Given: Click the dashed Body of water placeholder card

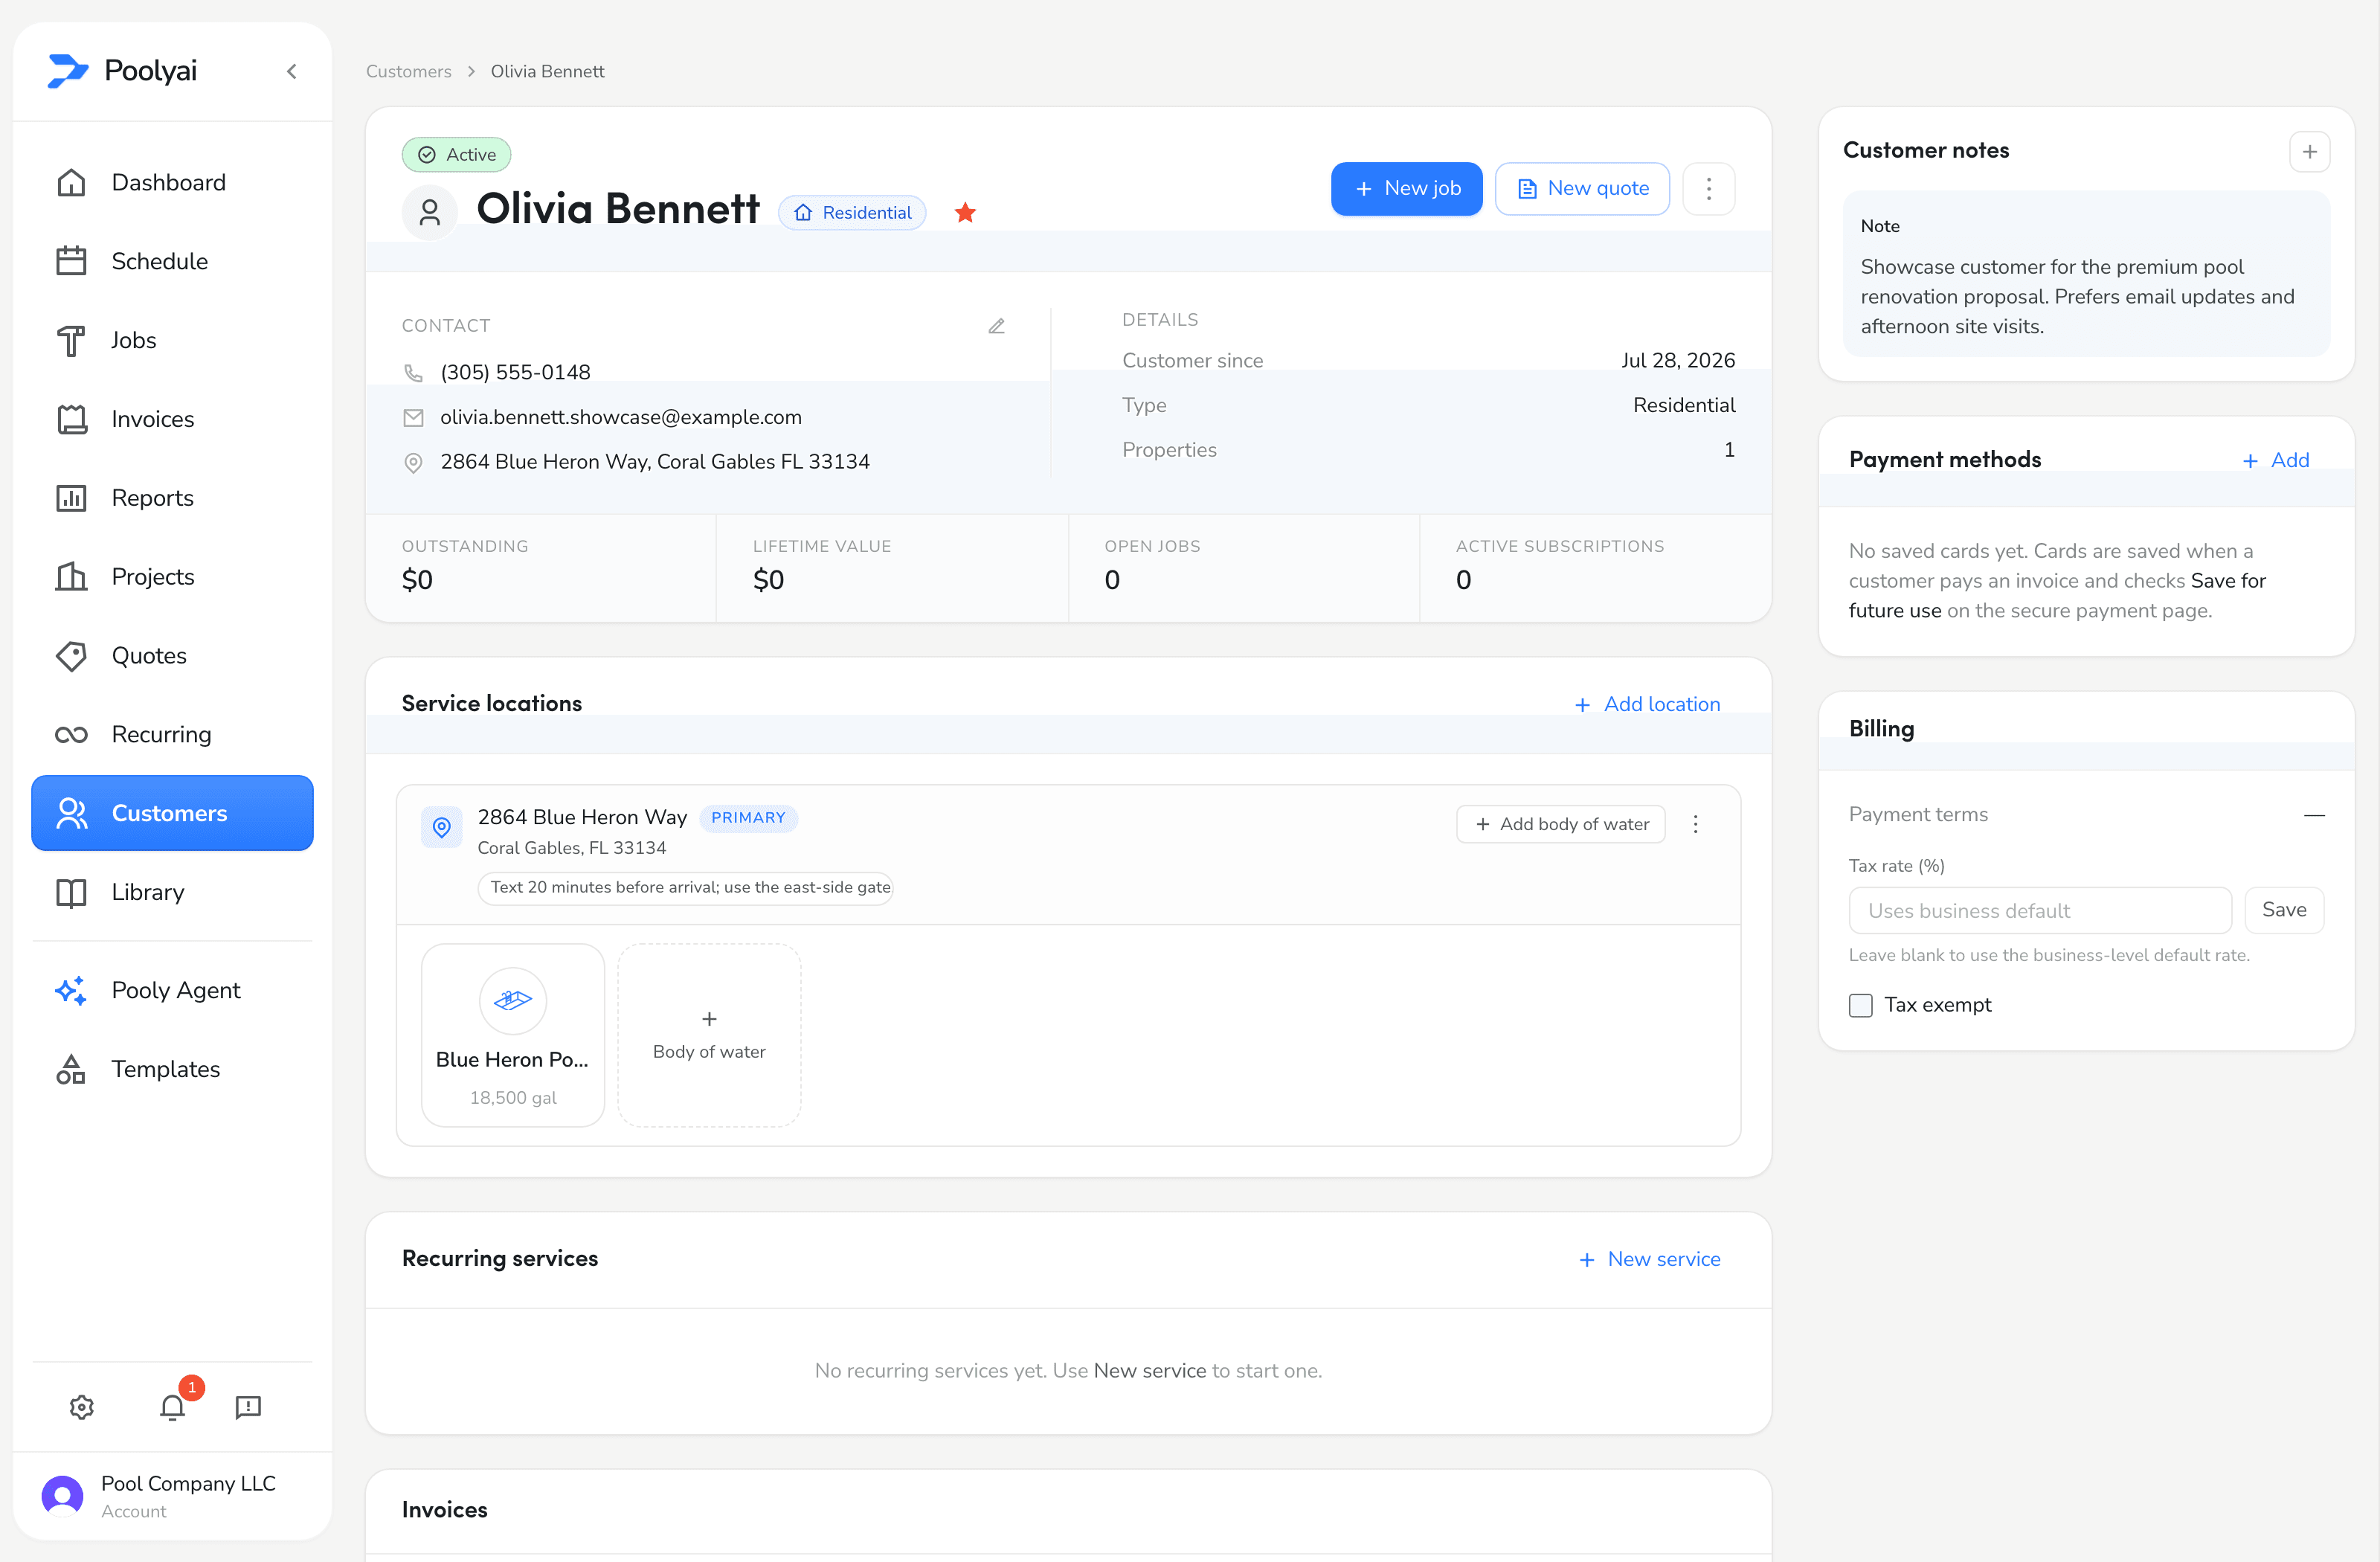Looking at the screenshot, I should click(709, 1035).
